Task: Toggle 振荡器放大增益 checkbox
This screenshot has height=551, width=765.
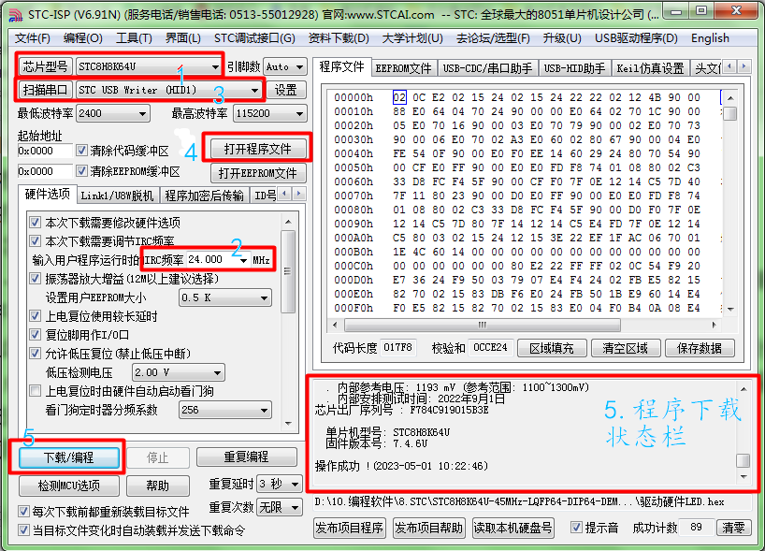Action: click(36, 279)
